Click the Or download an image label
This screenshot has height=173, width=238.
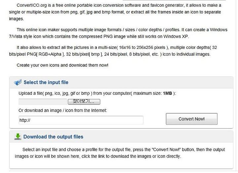click(x=63, y=110)
